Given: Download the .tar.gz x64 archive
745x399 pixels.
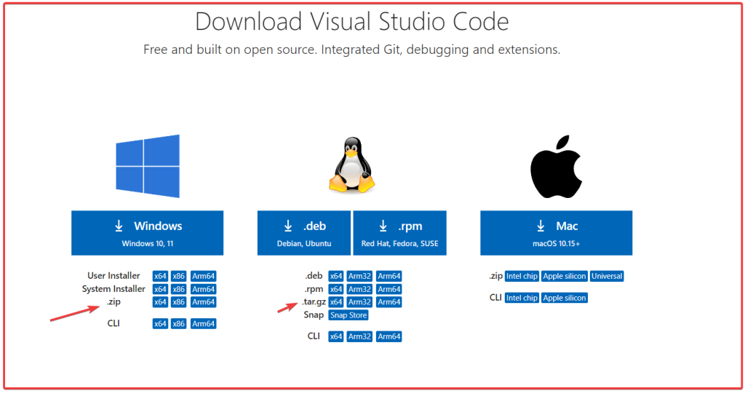Looking at the screenshot, I should [x=336, y=302].
